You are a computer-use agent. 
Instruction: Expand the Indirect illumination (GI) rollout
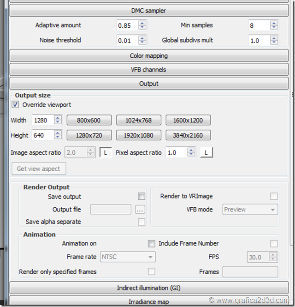tap(148, 288)
